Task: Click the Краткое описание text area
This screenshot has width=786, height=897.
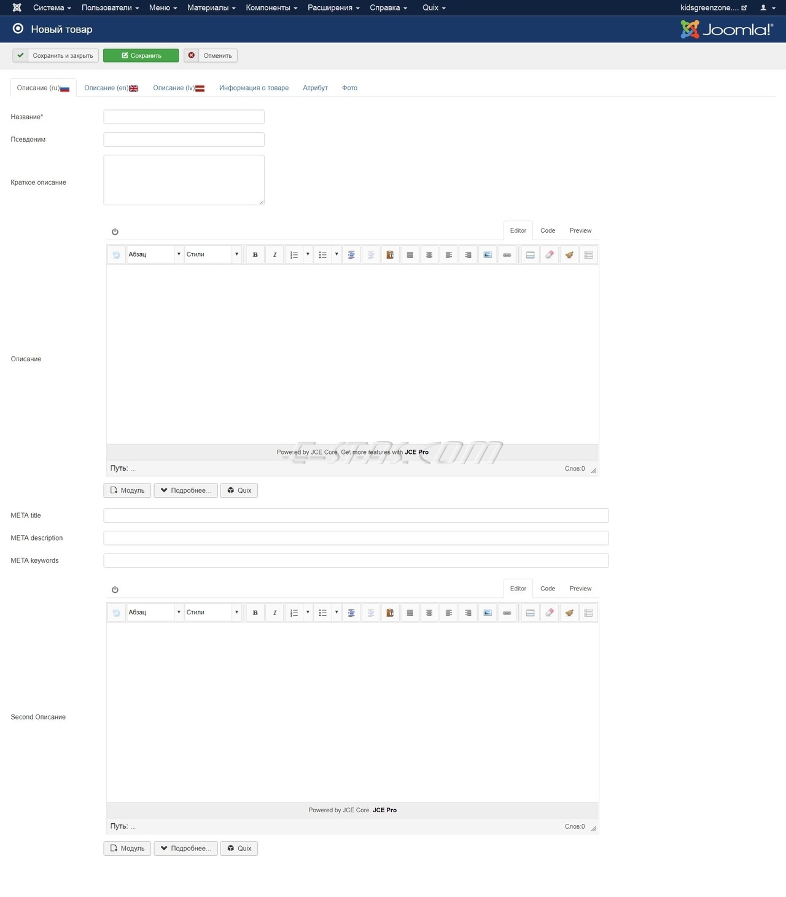Action: coord(184,180)
